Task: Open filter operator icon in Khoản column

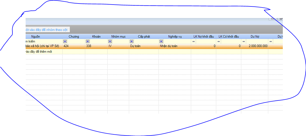Action: point(88,41)
